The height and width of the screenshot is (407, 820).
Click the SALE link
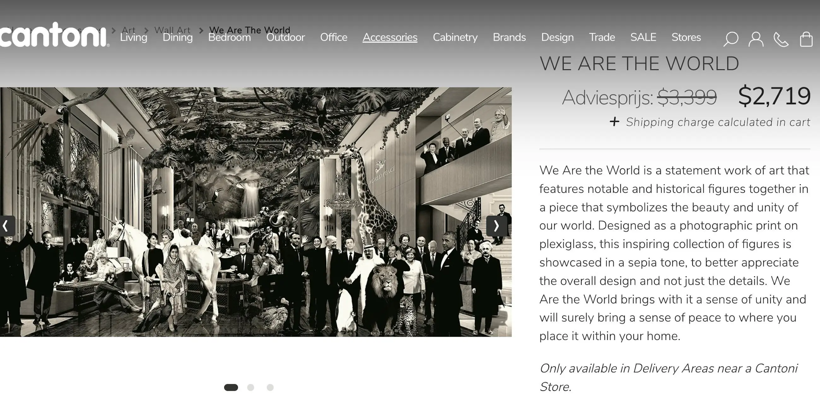pyautogui.click(x=643, y=37)
